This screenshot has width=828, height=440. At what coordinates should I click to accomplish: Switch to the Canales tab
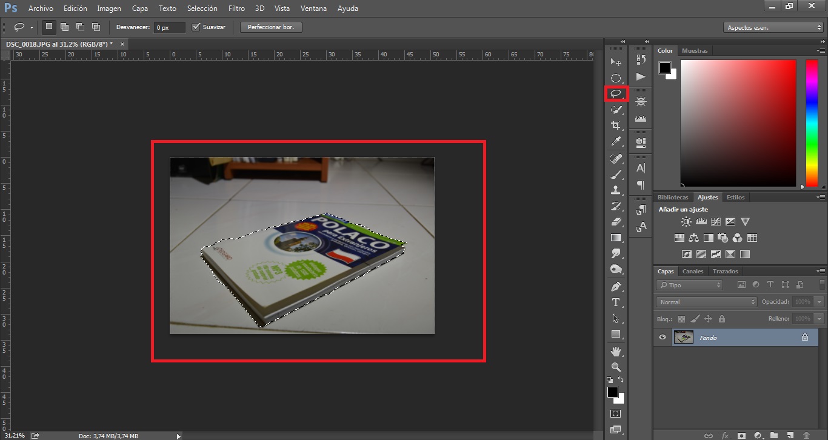[693, 272]
